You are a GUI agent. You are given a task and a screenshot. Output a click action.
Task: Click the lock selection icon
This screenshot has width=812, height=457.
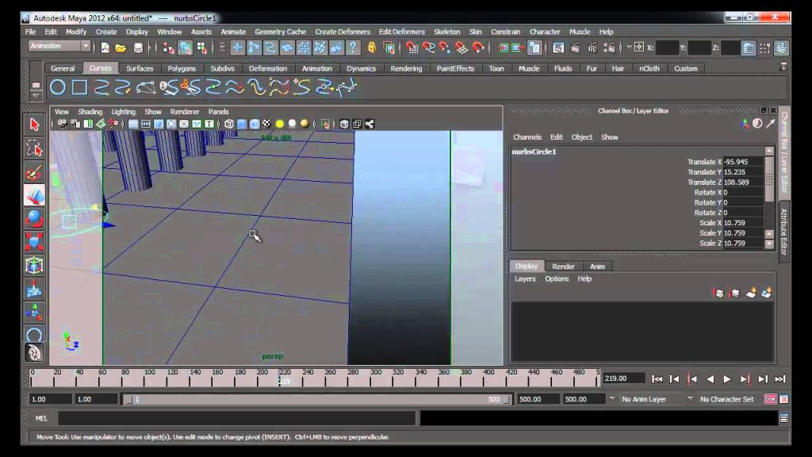pos(372,48)
